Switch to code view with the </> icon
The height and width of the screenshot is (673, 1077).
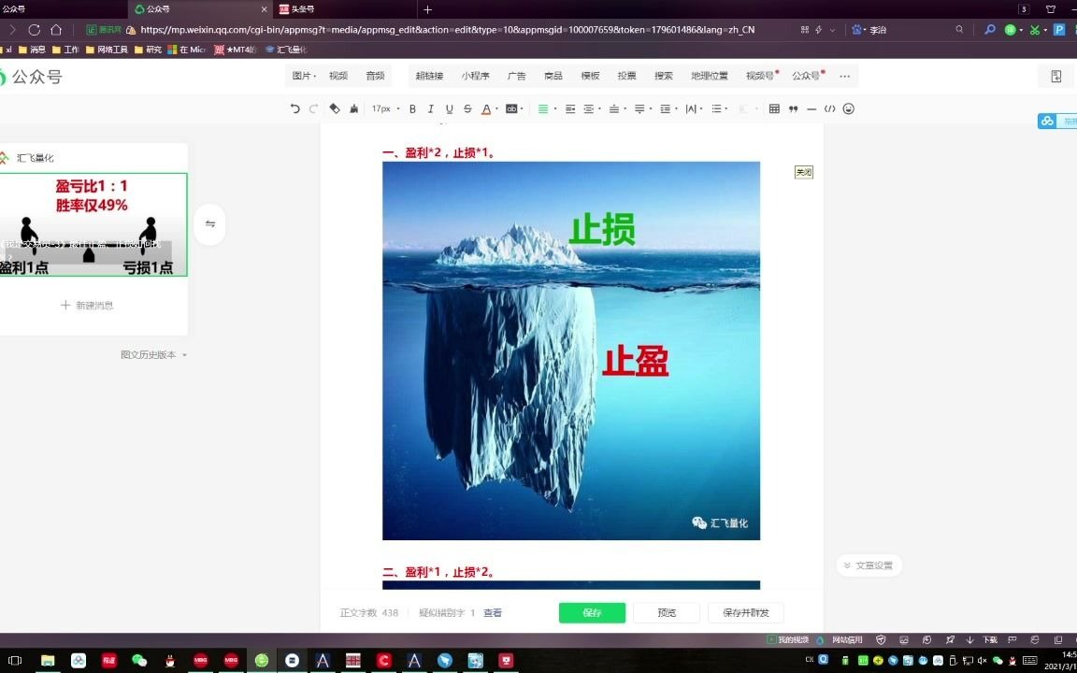[x=829, y=108]
